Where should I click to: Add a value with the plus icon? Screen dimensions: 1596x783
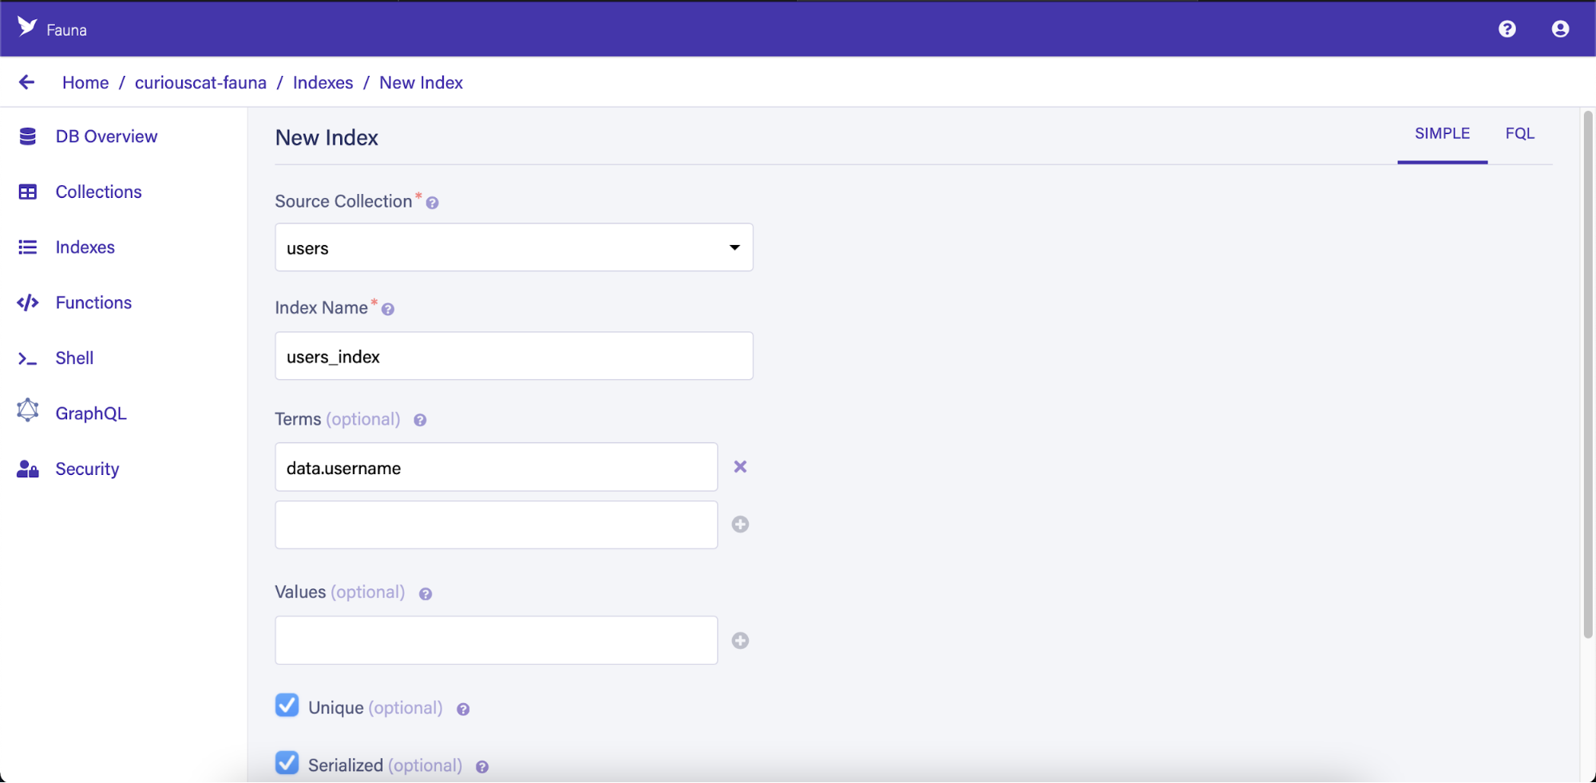pyautogui.click(x=740, y=641)
